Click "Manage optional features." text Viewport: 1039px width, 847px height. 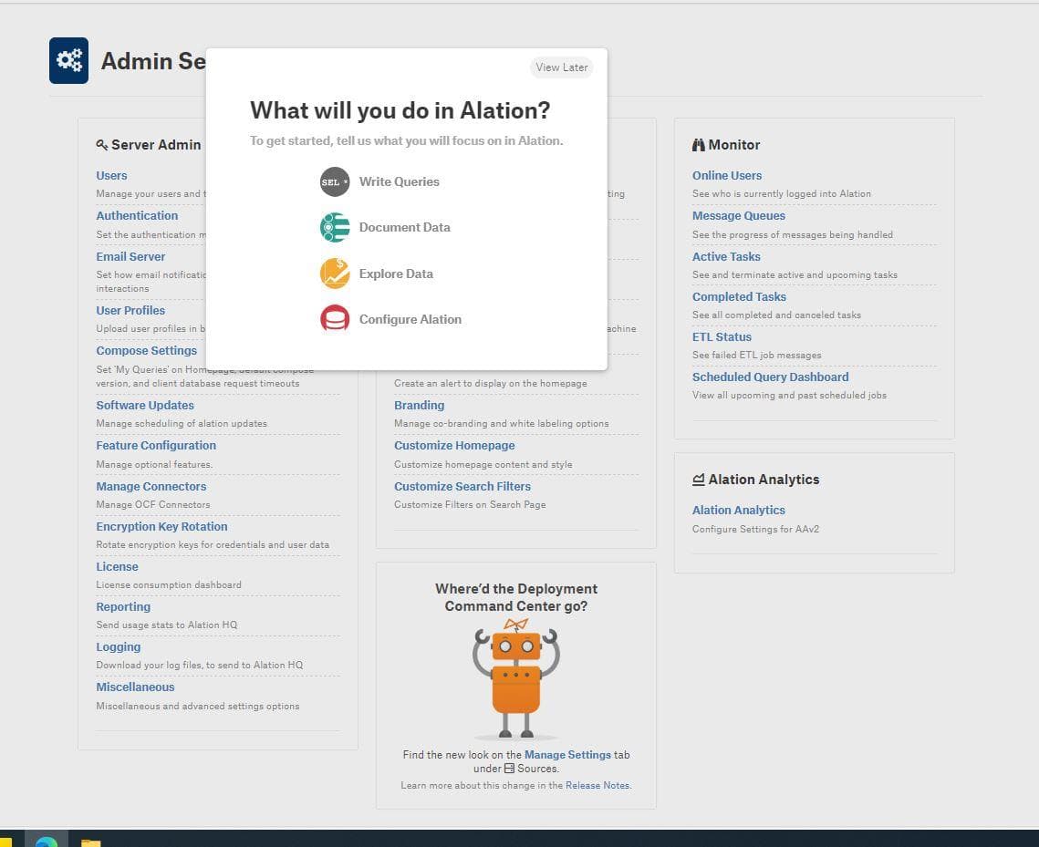154,465
